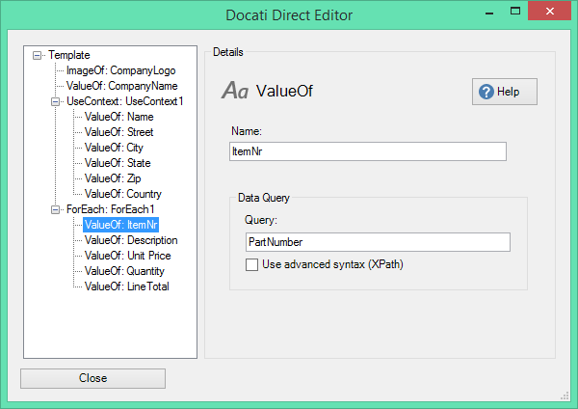This screenshot has width=578, height=409.
Task: Click the Close button
Action: coord(92,378)
